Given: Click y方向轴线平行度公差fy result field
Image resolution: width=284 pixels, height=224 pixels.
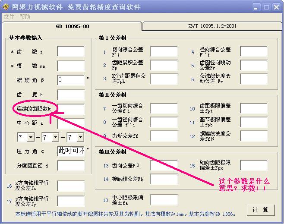Looking at the screenshot, I should (71, 201).
